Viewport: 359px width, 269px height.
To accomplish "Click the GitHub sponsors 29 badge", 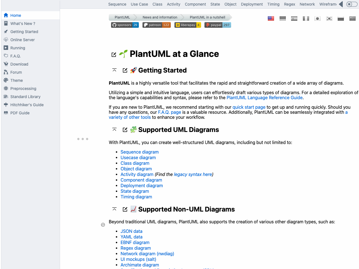I will [125, 25].
